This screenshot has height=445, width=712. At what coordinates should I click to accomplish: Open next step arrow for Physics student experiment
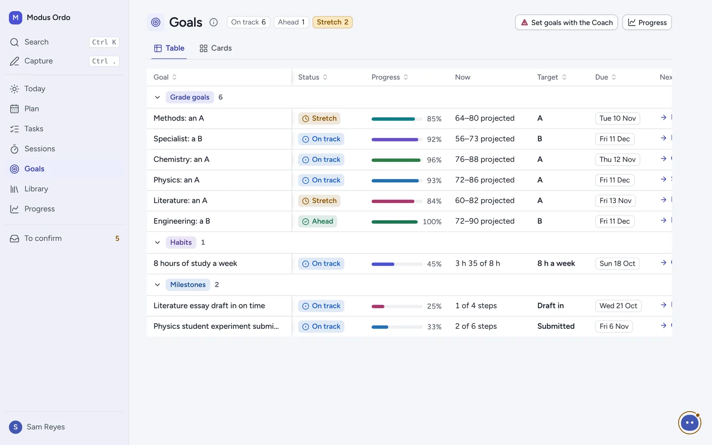pyautogui.click(x=663, y=325)
